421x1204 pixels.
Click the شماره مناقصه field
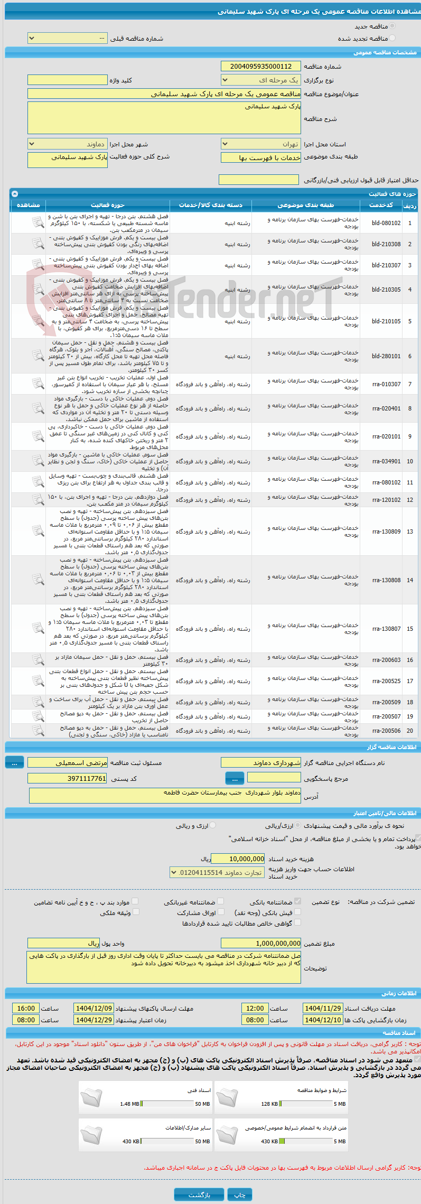coord(261,67)
